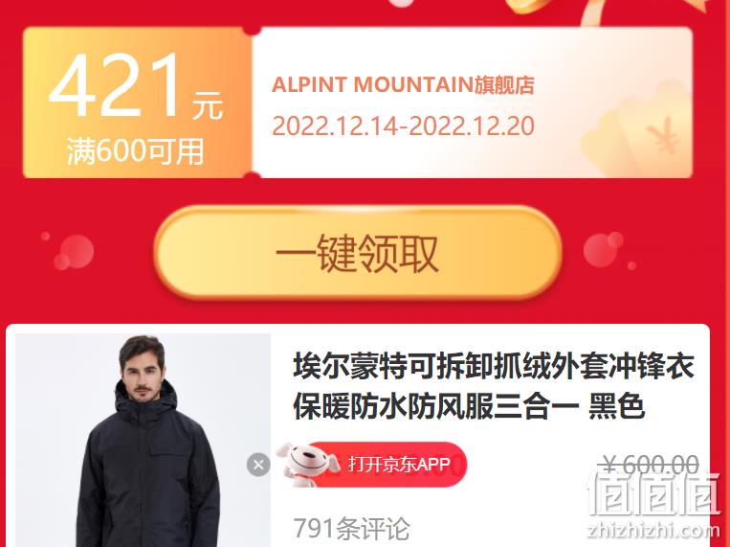The width and height of the screenshot is (730, 547).
Task: Open the 埃尔蒙特可拆卸抓绒外套冲锋衣 product title
Action: coord(494,366)
